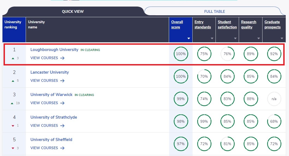Click Sheffield's red down rank-change arrow
This screenshot has width=289, height=156.
pos(13,148)
